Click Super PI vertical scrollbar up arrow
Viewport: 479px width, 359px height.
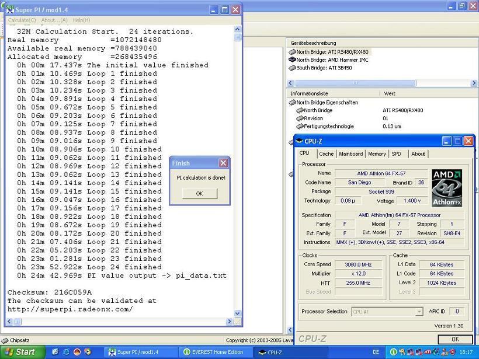[237, 29]
